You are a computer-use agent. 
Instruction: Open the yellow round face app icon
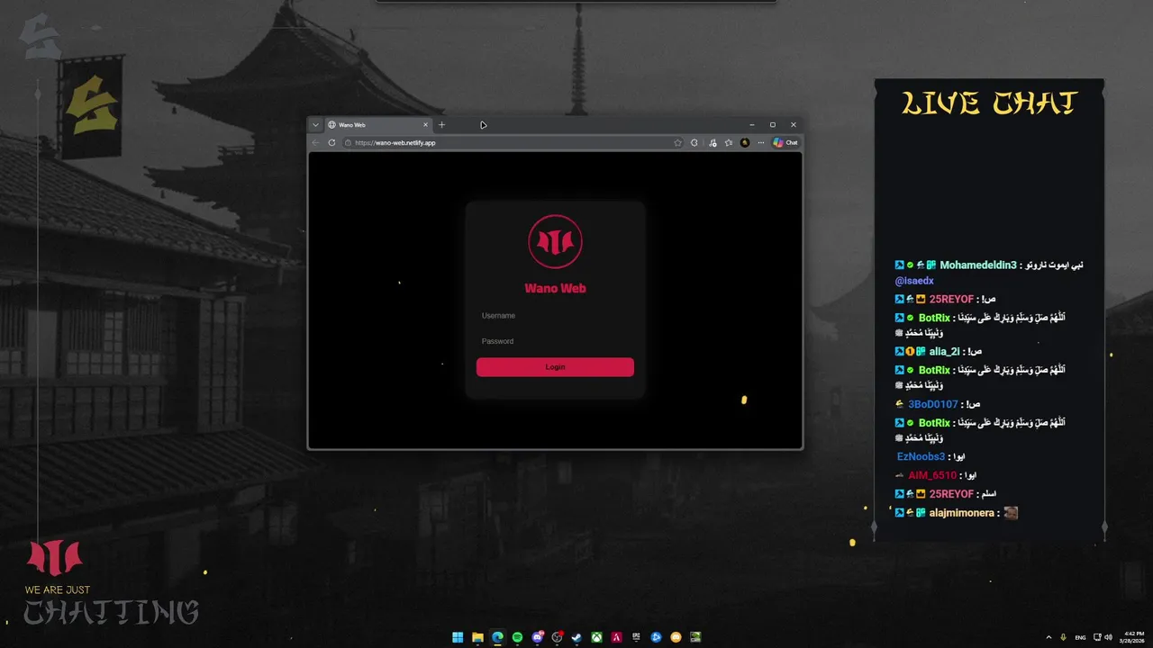point(676,637)
